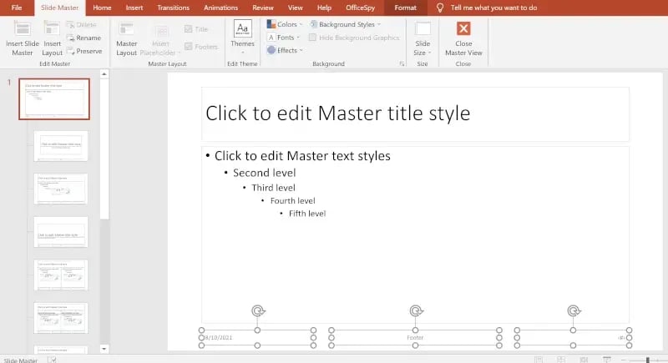
Task: Open the Animations ribbon tab
Action: click(221, 8)
